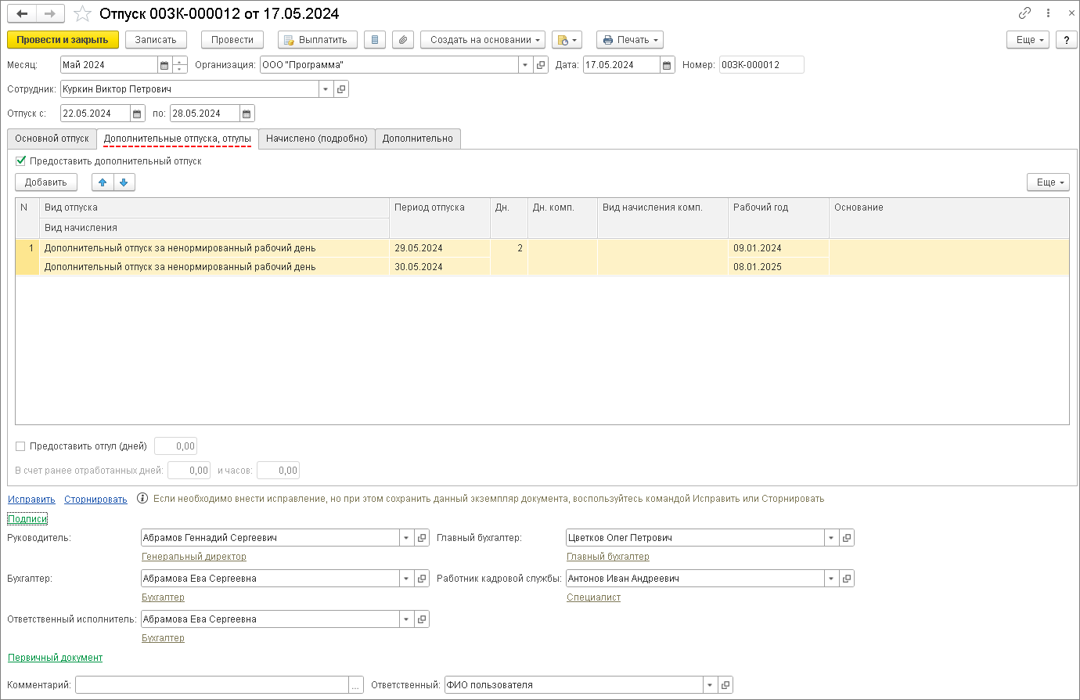Collapse the Подписи section link
1080x700 pixels.
(27, 519)
